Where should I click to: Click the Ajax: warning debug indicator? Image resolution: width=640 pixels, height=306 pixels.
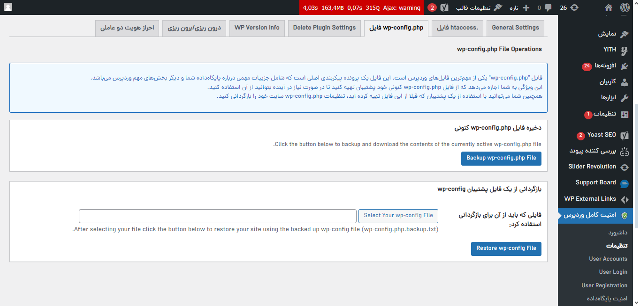(403, 7)
